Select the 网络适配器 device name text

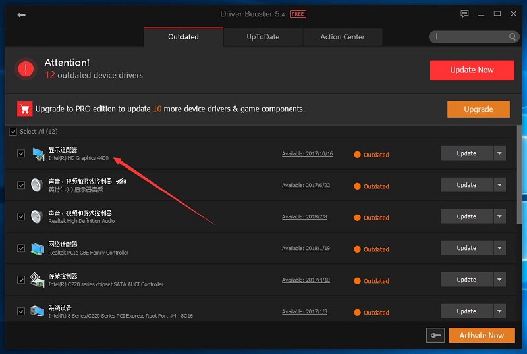pos(63,245)
